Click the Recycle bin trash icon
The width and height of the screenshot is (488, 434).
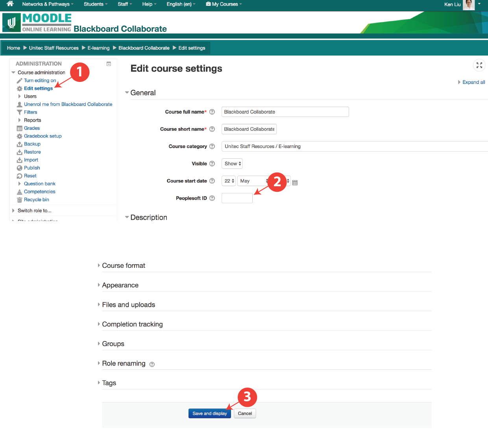(x=19, y=200)
